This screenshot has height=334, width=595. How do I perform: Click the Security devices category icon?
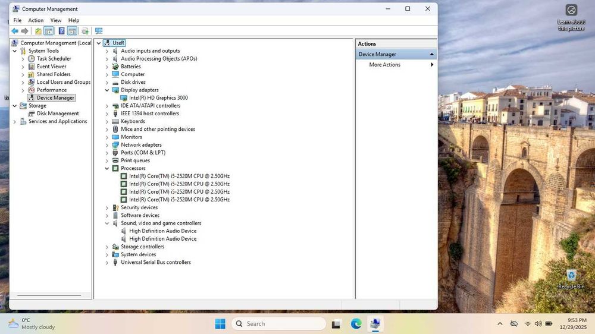point(115,208)
